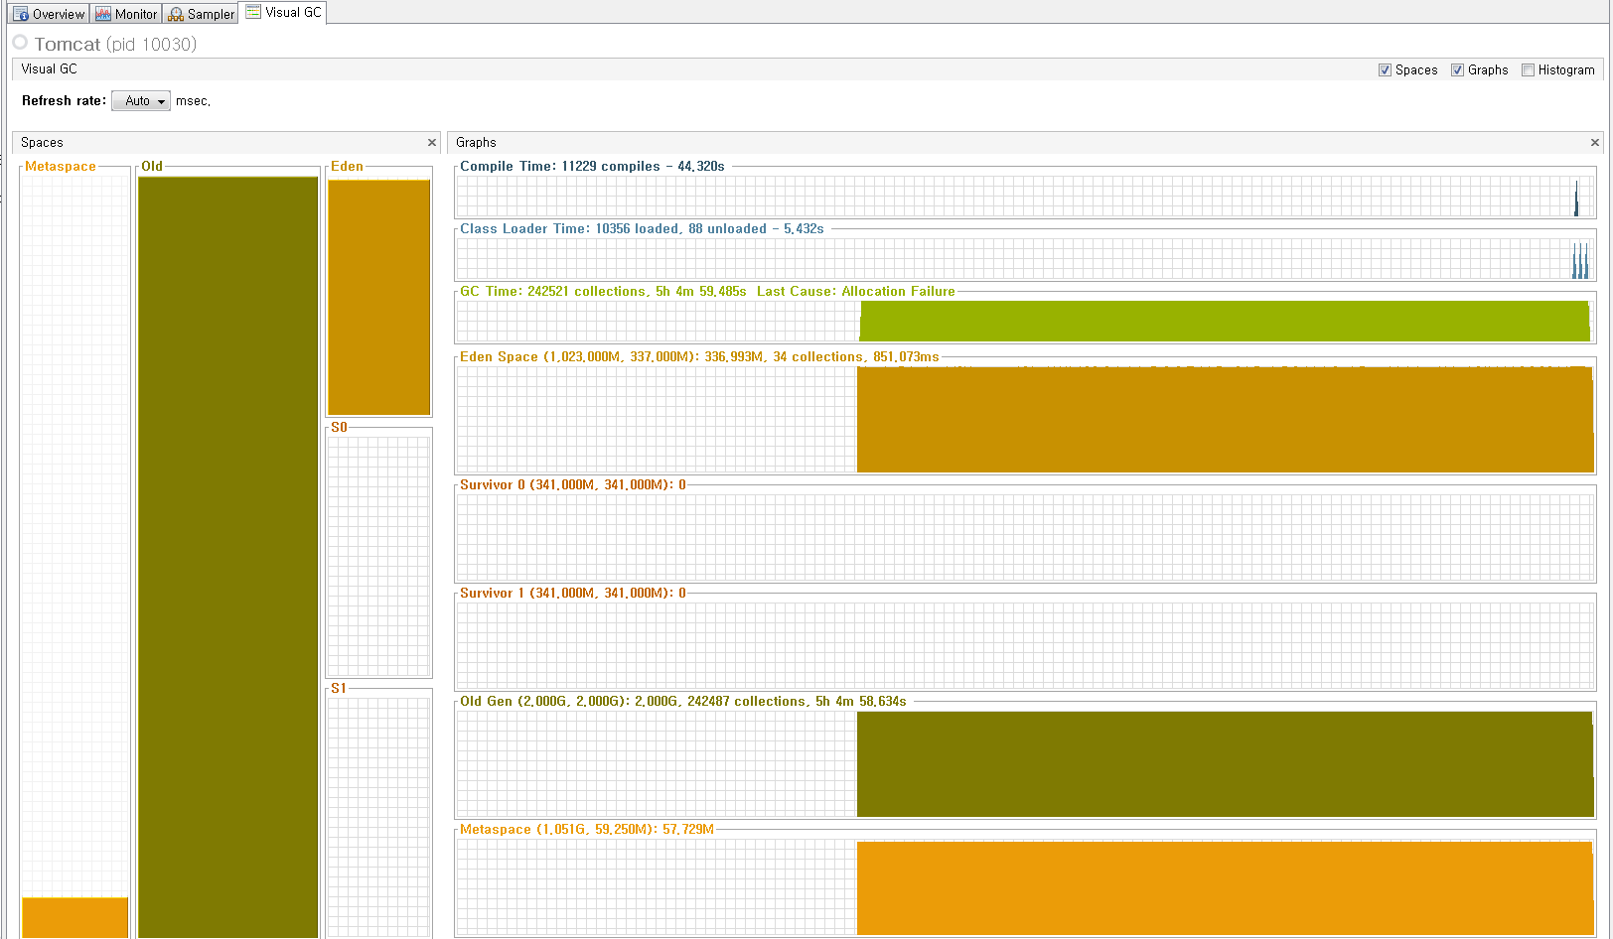Click the Old Gen graph area

click(1025, 764)
